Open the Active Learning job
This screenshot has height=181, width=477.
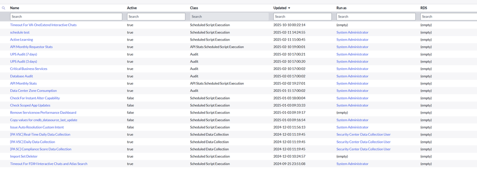coord(22,40)
